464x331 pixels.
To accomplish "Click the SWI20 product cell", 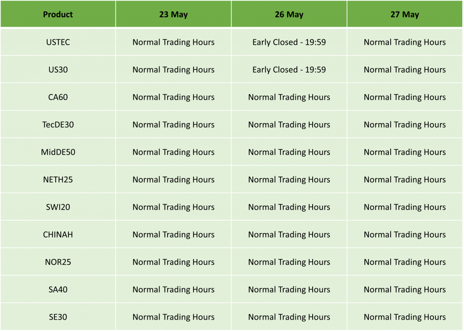I will click(x=58, y=207).
